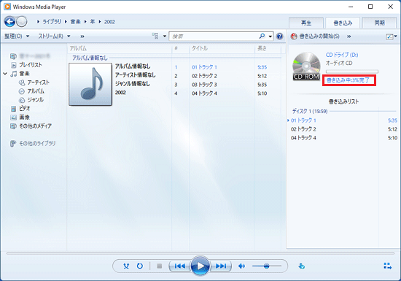Select その他のライブラリ in sidebar
This screenshot has height=281, width=401.
37,144
